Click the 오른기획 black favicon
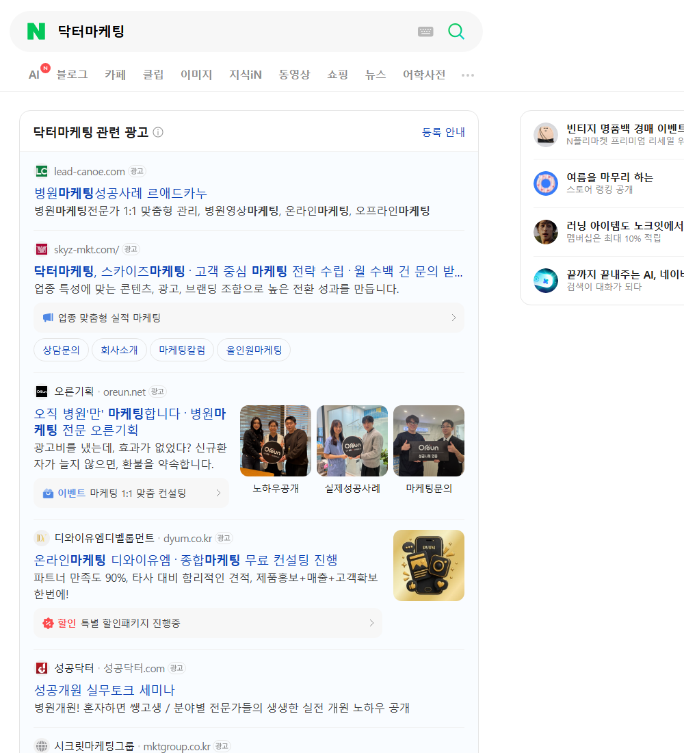Screen dimensions: 684x753 coord(42,392)
